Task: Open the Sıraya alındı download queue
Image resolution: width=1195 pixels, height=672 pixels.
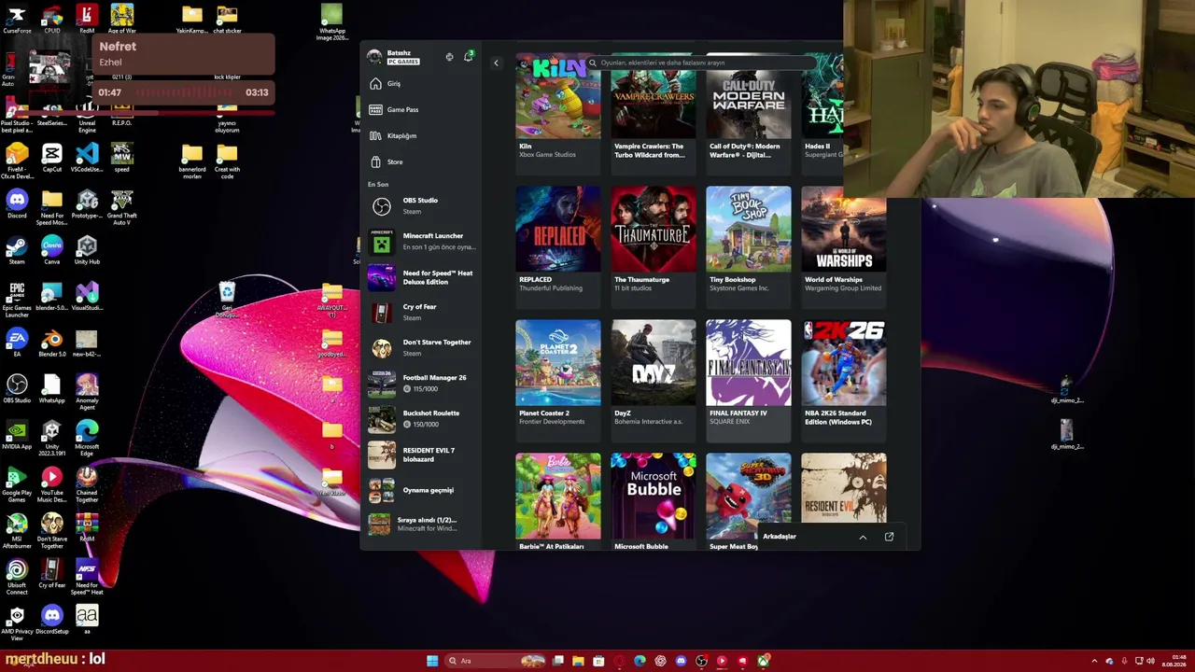Action: [x=423, y=525]
